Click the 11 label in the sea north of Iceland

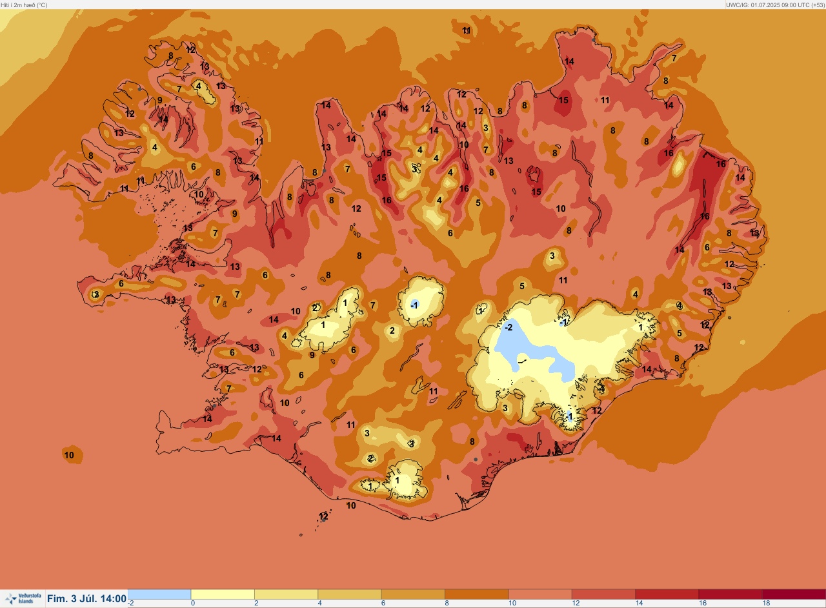pos(467,30)
